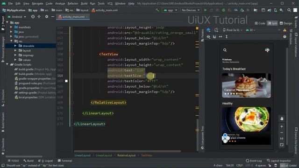Select the settings.gradle file

click(30, 92)
